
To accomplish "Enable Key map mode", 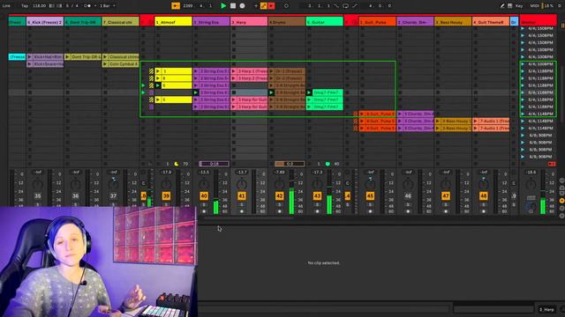I will 519,6.
